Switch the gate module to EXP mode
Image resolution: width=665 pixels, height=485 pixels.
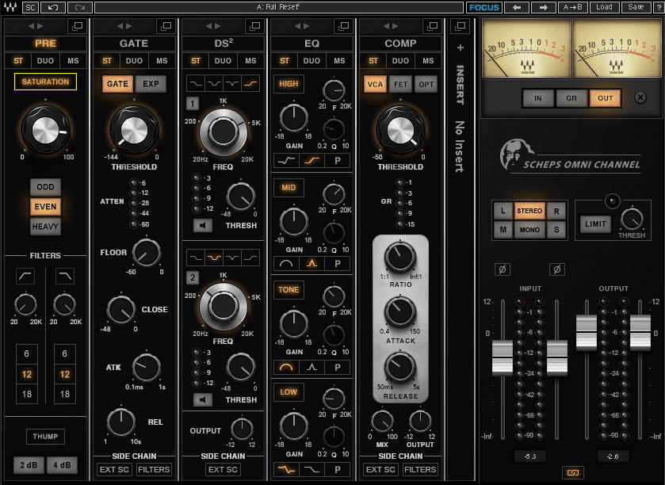click(151, 83)
